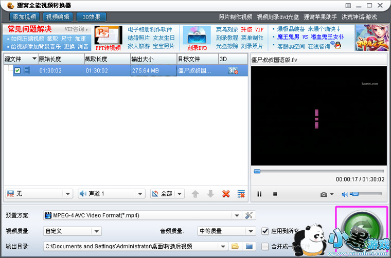Viewport: 391px width, 258px height.
Task: Click the 输出大小 column header
Action: [x=154, y=59]
